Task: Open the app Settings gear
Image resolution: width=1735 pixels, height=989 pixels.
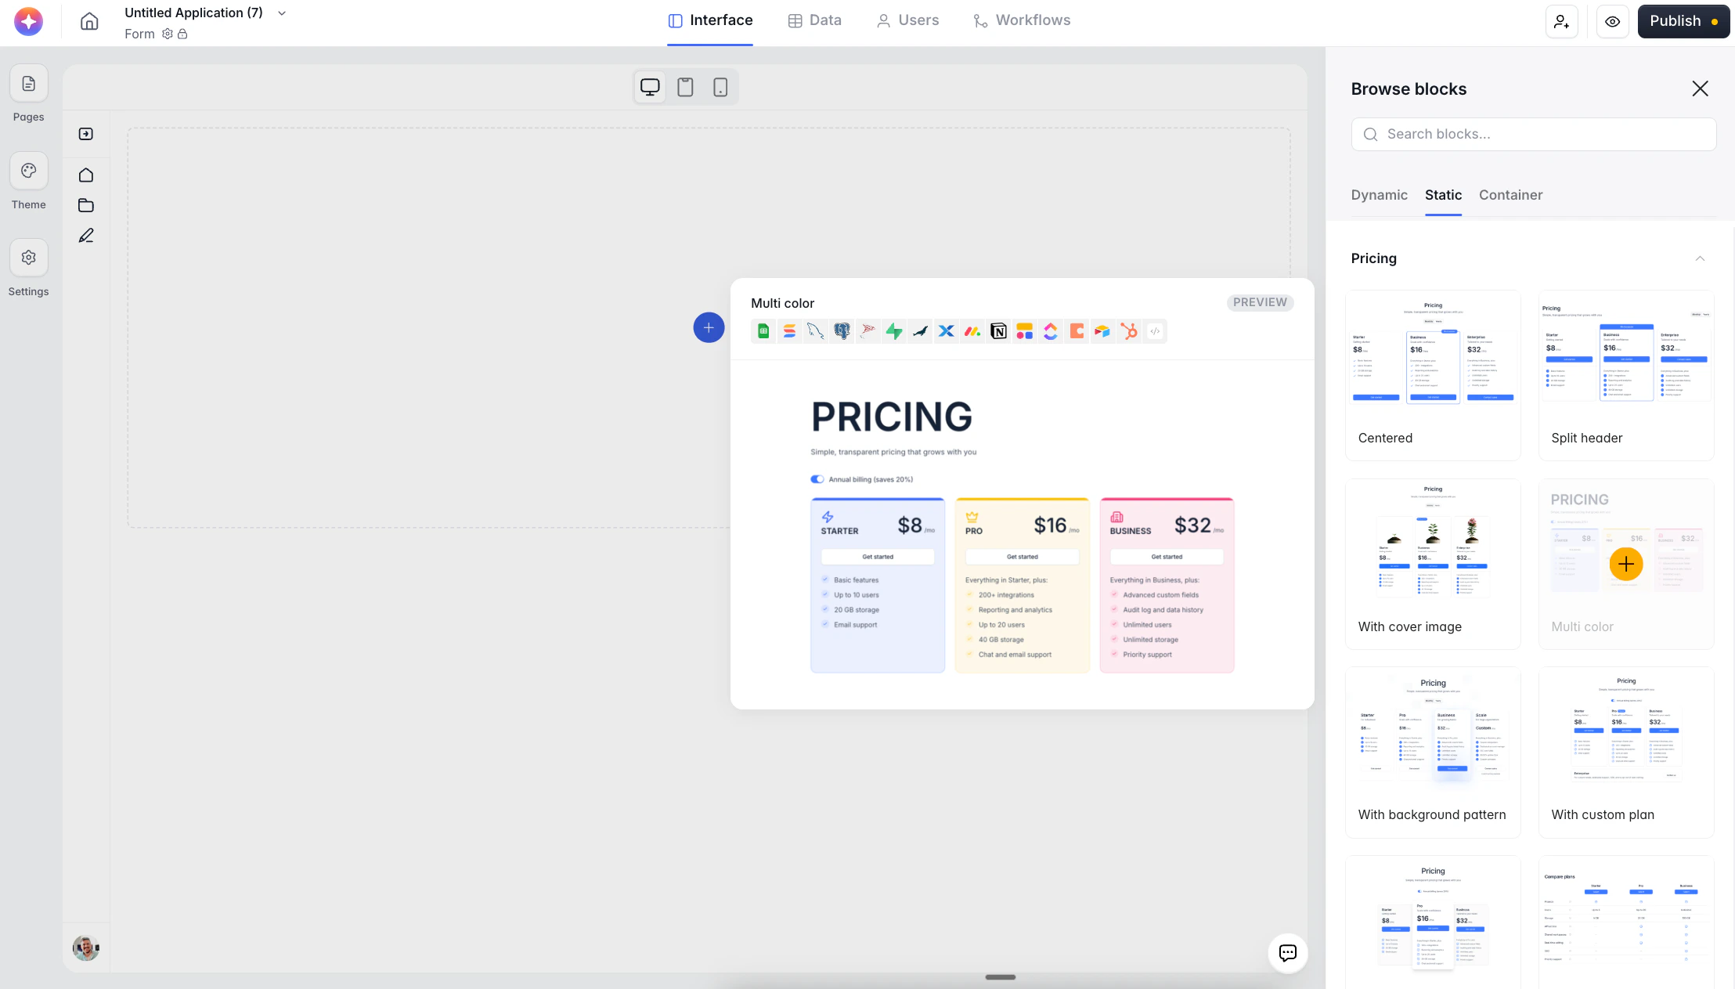Action: 29,258
